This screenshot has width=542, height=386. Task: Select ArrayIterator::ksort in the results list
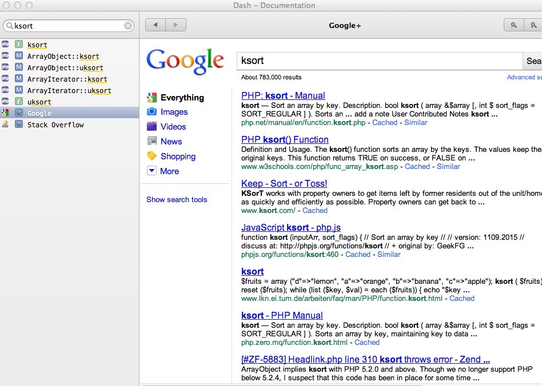tap(70, 79)
